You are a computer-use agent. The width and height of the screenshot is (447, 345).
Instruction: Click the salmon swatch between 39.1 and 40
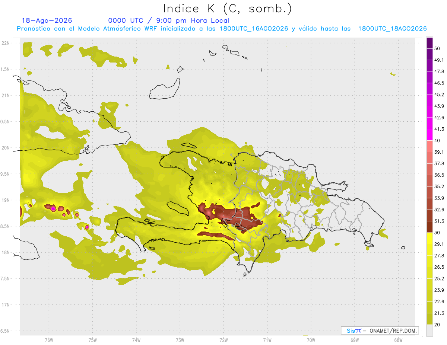(x=430, y=146)
